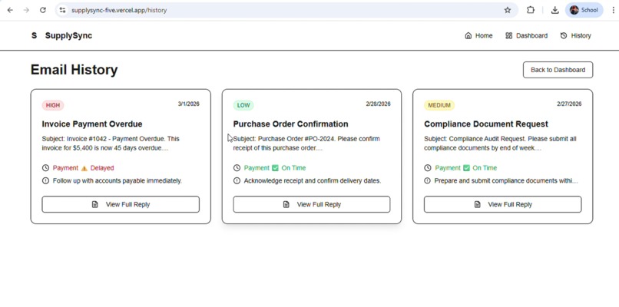Click the LOW priority badge
This screenshot has width=619, height=307.
[x=243, y=105]
